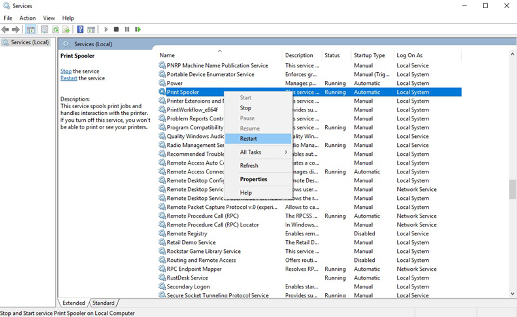
Task: Click the Properties toolbar icon
Action: click(44, 30)
